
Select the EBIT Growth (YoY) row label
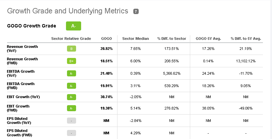pos(24,97)
